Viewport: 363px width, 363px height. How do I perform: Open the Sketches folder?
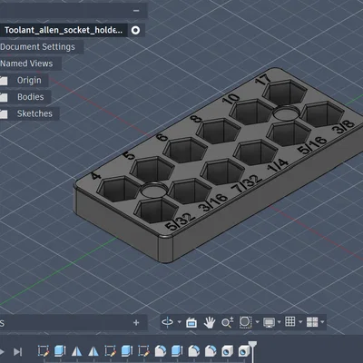pyautogui.click(x=34, y=113)
